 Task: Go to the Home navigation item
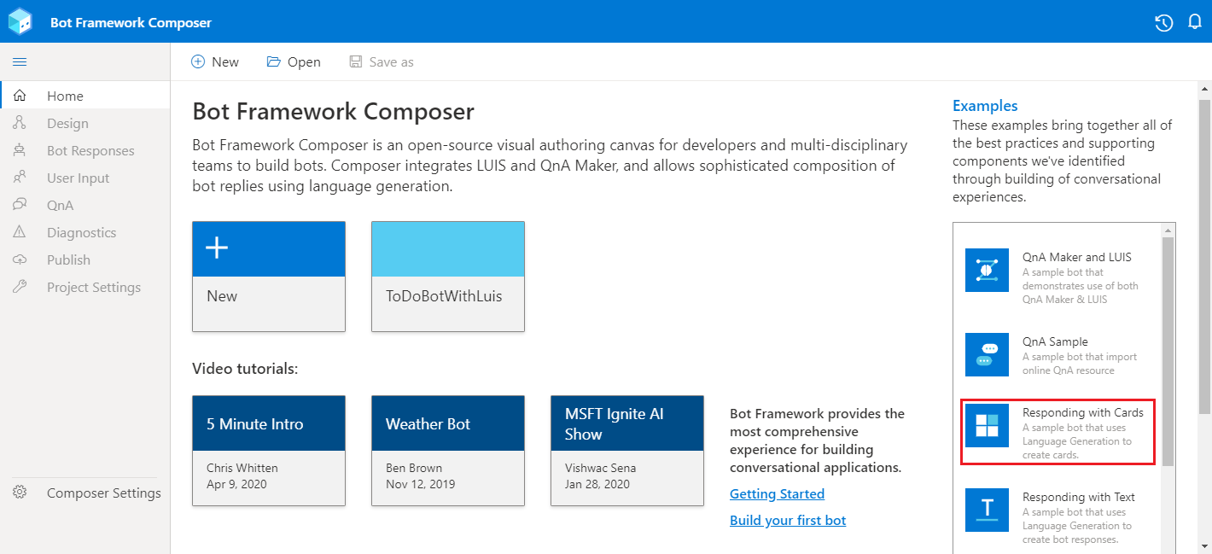coord(65,96)
